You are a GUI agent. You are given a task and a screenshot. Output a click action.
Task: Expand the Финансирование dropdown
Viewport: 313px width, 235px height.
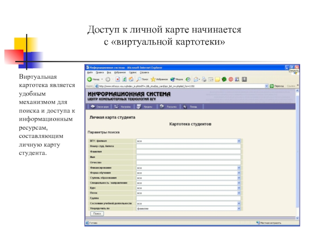click(239, 168)
